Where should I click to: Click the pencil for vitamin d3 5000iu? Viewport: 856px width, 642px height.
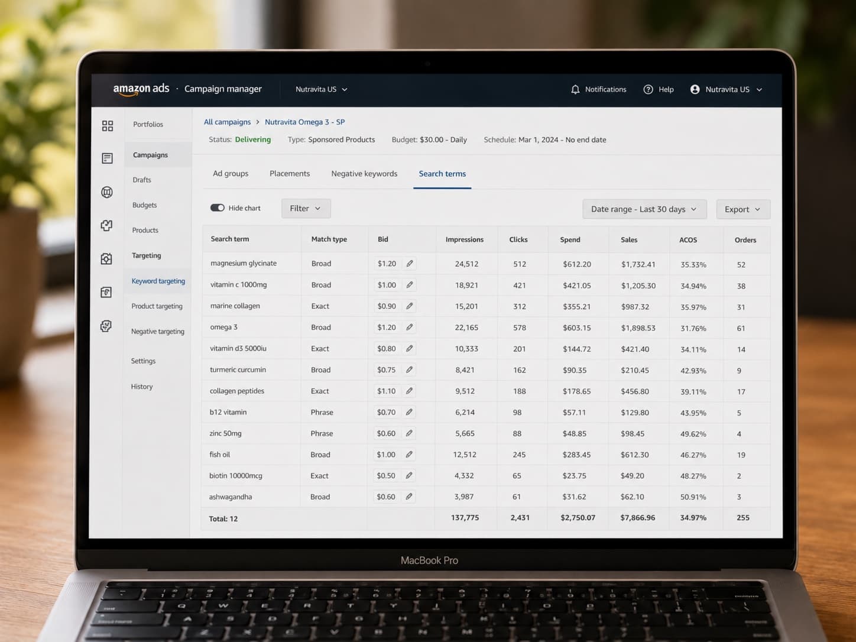coord(409,349)
